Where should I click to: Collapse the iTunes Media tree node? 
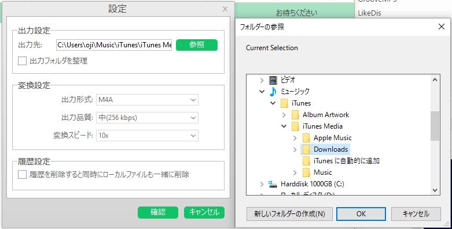pos(284,126)
